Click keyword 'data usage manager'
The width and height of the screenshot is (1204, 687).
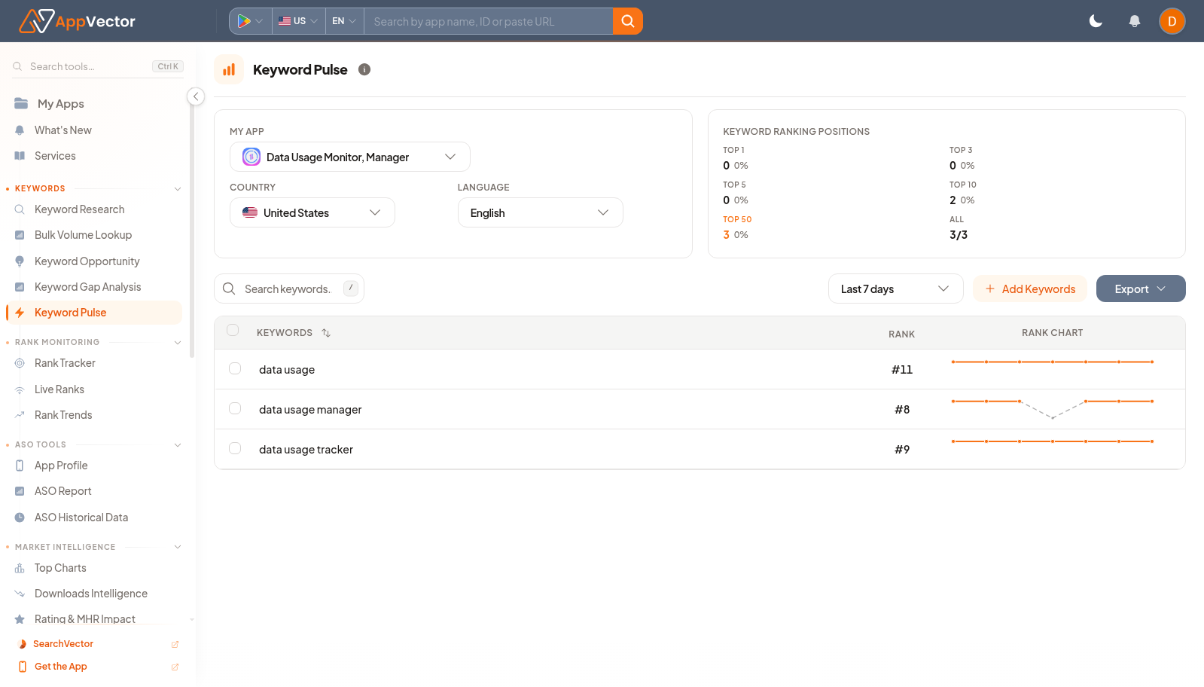(x=310, y=410)
